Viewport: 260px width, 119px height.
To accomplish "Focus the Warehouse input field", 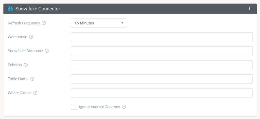I will (162, 37).
